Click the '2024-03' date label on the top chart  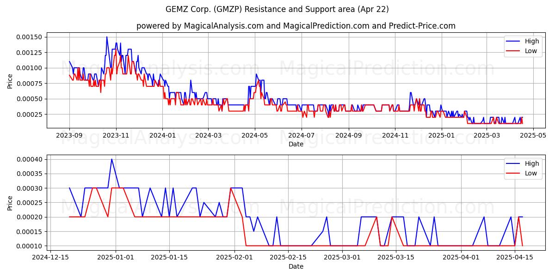pos(208,135)
